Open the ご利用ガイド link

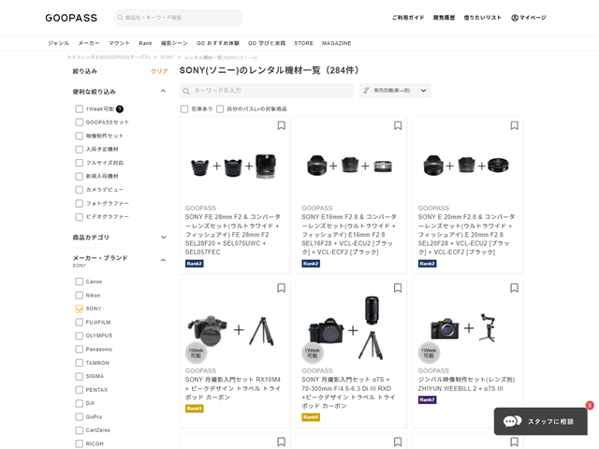tap(408, 18)
